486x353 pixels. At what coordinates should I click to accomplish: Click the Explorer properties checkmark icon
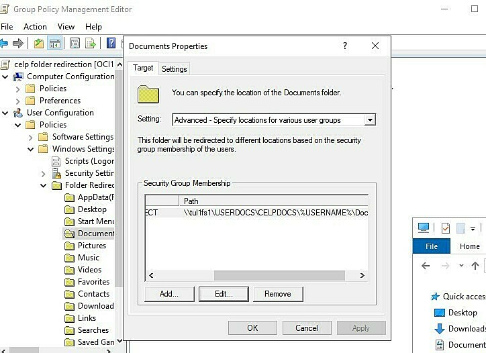(x=446, y=228)
